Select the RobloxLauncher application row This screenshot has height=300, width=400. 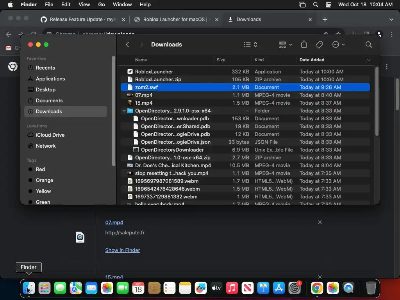point(245,72)
